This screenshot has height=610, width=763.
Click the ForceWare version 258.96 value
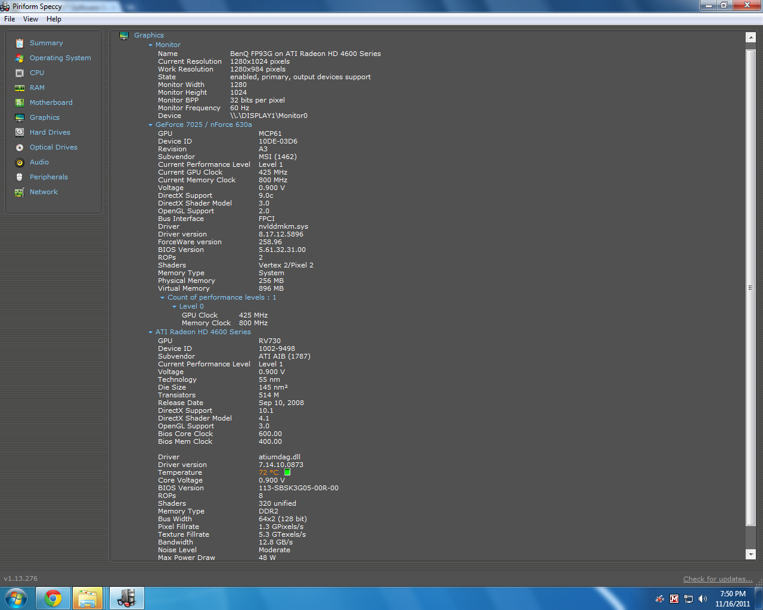coord(270,242)
